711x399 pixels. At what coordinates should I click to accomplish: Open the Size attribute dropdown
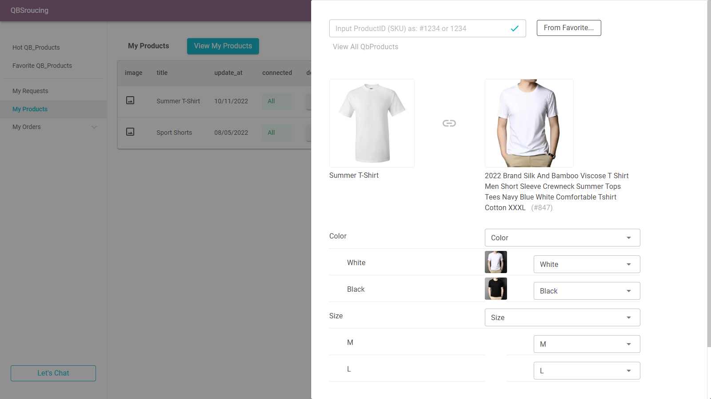point(562,317)
